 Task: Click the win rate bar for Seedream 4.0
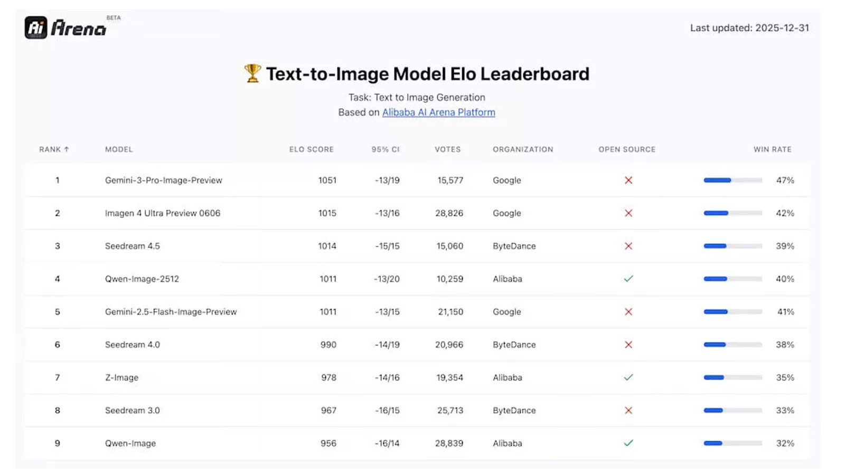click(733, 345)
